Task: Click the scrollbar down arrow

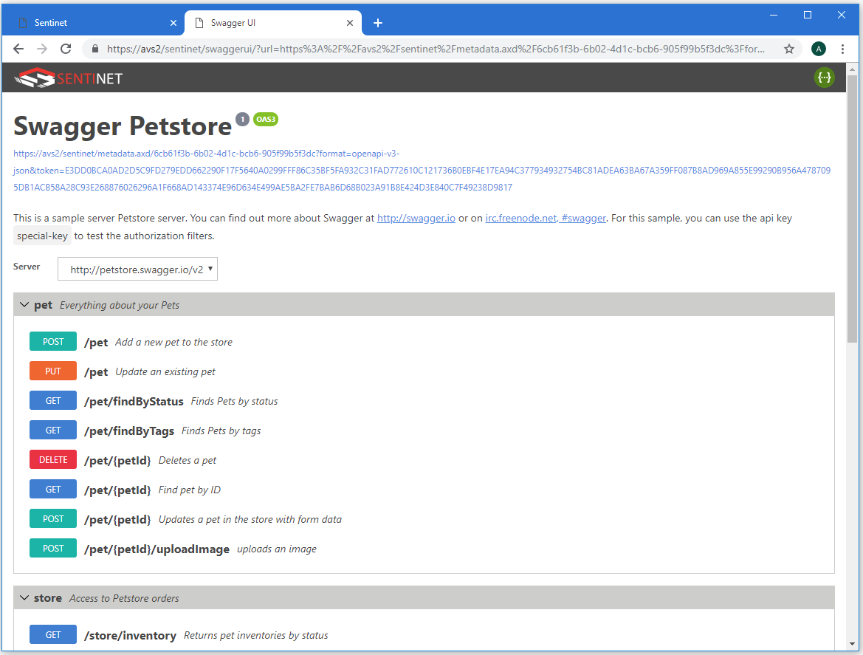Action: [x=852, y=643]
